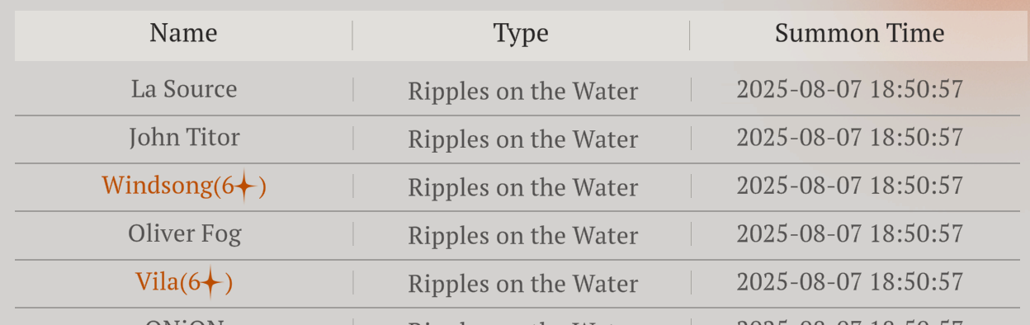Click the banner type in Vila row
The width and height of the screenshot is (1030, 325).
point(523,284)
